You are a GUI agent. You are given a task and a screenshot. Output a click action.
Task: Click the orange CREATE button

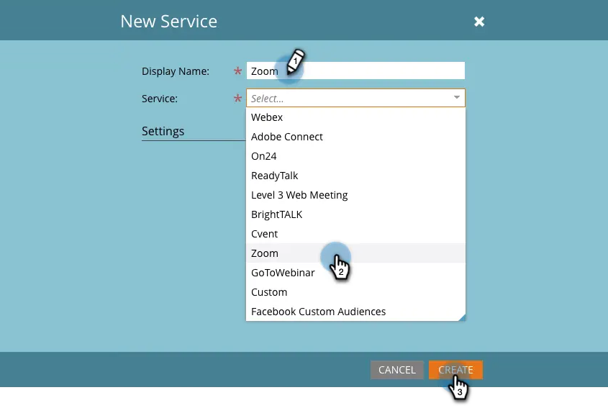(x=455, y=370)
